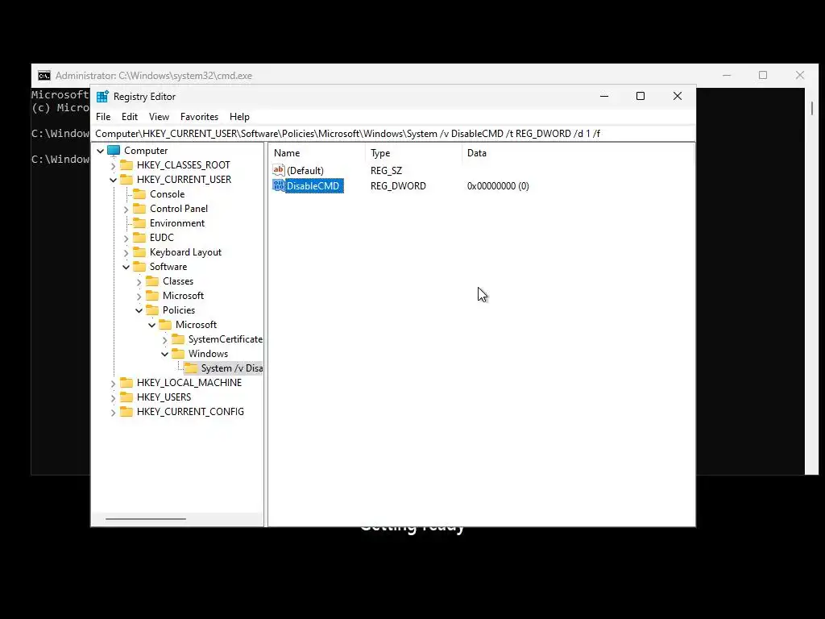Collapse the HKEY_CURRENT_USER hive

(113, 180)
